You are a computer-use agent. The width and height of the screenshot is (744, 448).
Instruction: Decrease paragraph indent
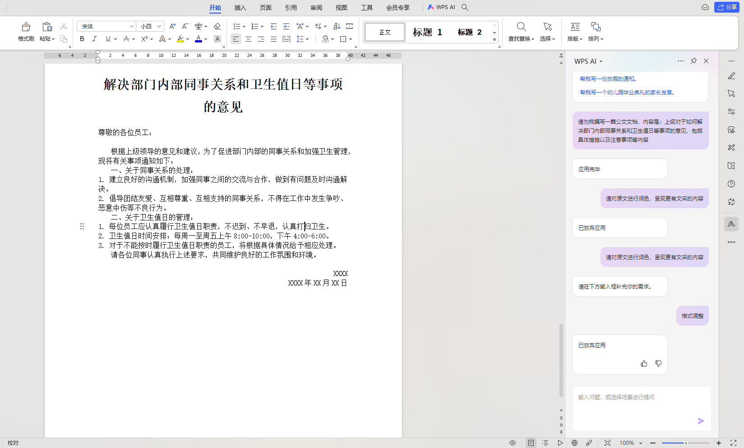click(273, 27)
